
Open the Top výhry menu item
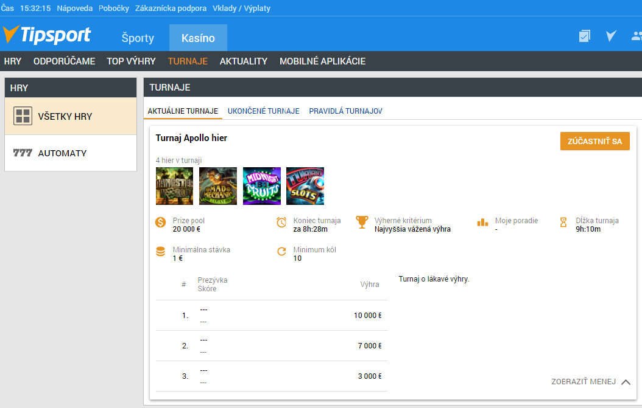132,61
